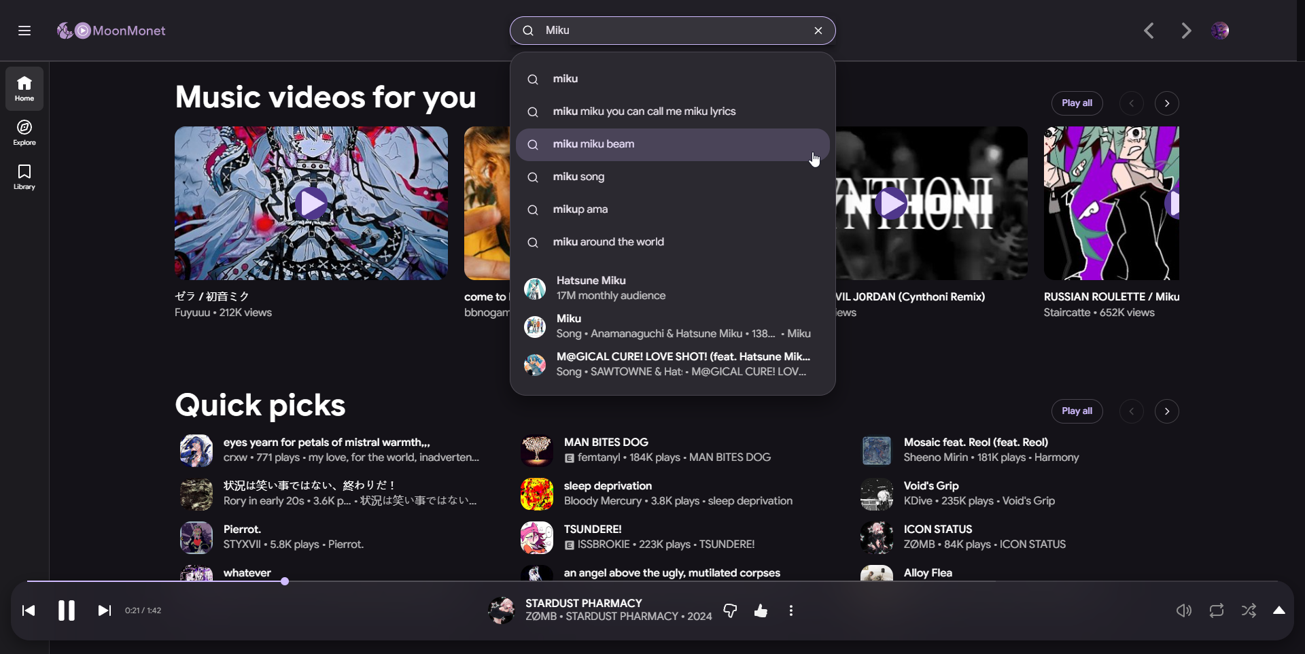Clear the search field with the X
Image resolution: width=1305 pixels, height=654 pixels.
point(818,31)
